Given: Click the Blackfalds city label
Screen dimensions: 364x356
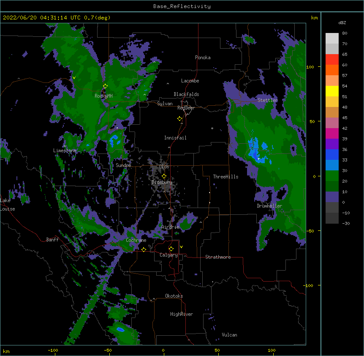Looking at the screenshot, I should pyautogui.click(x=186, y=94).
